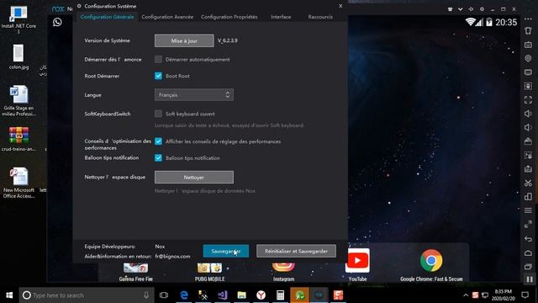The image size is (538, 303).
Task: Click the Nettoyer button
Action: click(194, 178)
